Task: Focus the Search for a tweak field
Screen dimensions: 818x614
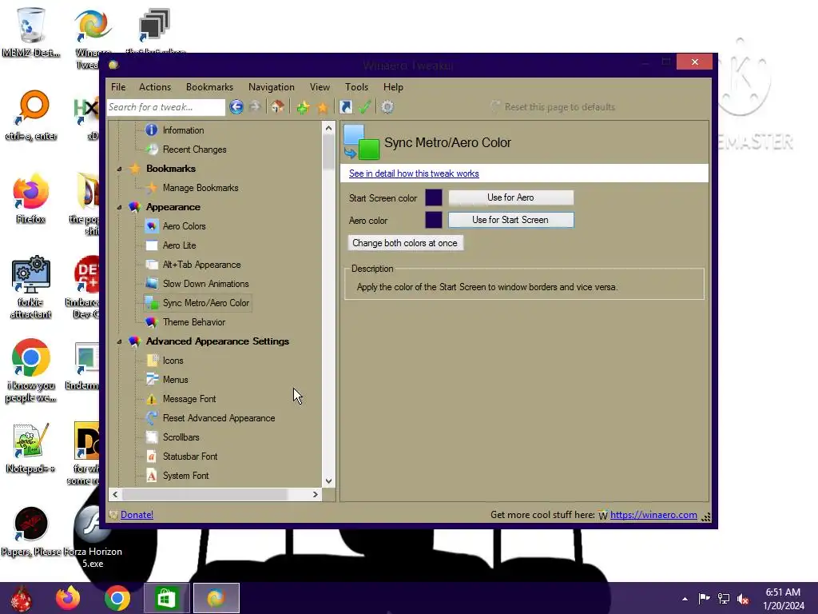Action: coord(166,107)
